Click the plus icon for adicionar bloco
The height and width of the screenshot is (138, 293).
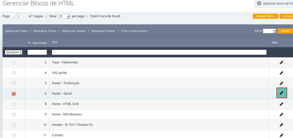259,3
